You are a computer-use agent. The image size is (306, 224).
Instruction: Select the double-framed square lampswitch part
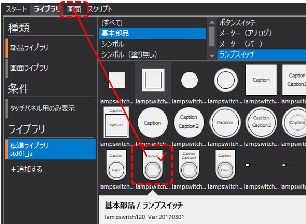coord(153,80)
